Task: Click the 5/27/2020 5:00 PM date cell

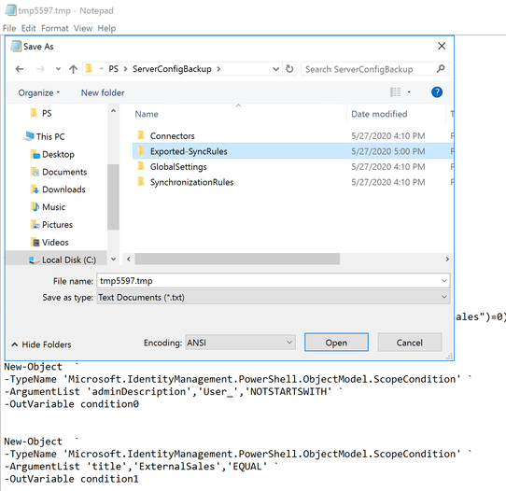Action: [387, 151]
